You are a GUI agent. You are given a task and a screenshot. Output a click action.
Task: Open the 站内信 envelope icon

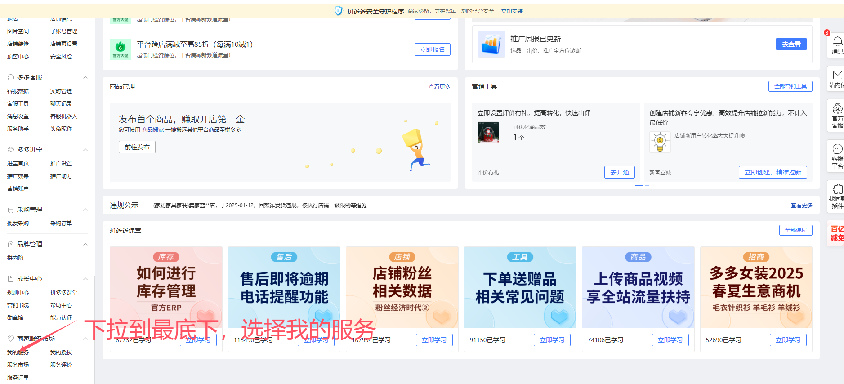[837, 75]
